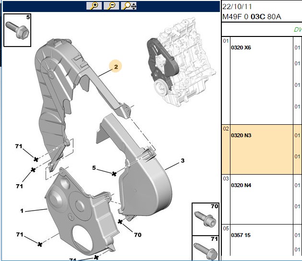Open the bolt 70 thumbnail box
The image size is (302, 261).
205,219
